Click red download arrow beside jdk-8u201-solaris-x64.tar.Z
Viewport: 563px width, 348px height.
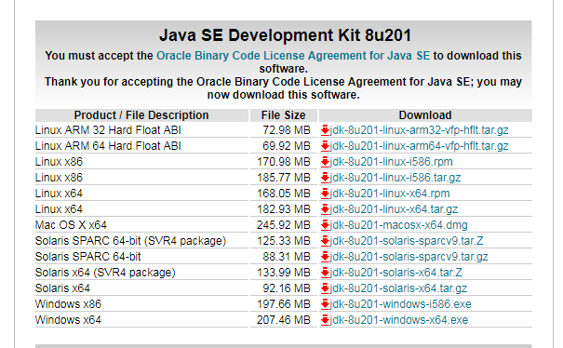coord(325,273)
